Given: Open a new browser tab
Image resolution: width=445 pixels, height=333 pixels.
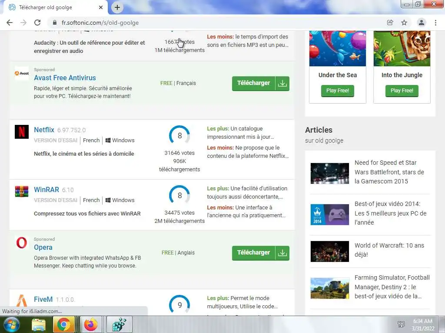Looking at the screenshot, I should click(117, 7).
